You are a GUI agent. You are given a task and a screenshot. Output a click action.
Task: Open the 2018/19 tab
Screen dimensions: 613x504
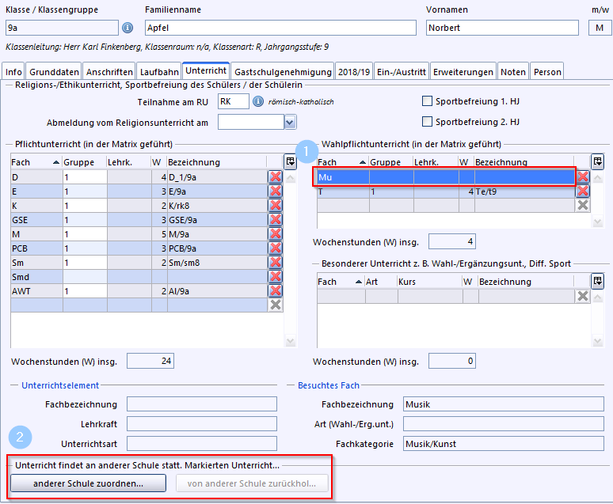(x=354, y=71)
